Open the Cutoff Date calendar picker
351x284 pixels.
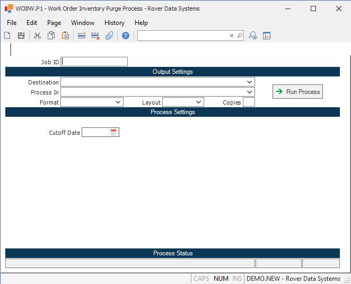(x=113, y=132)
